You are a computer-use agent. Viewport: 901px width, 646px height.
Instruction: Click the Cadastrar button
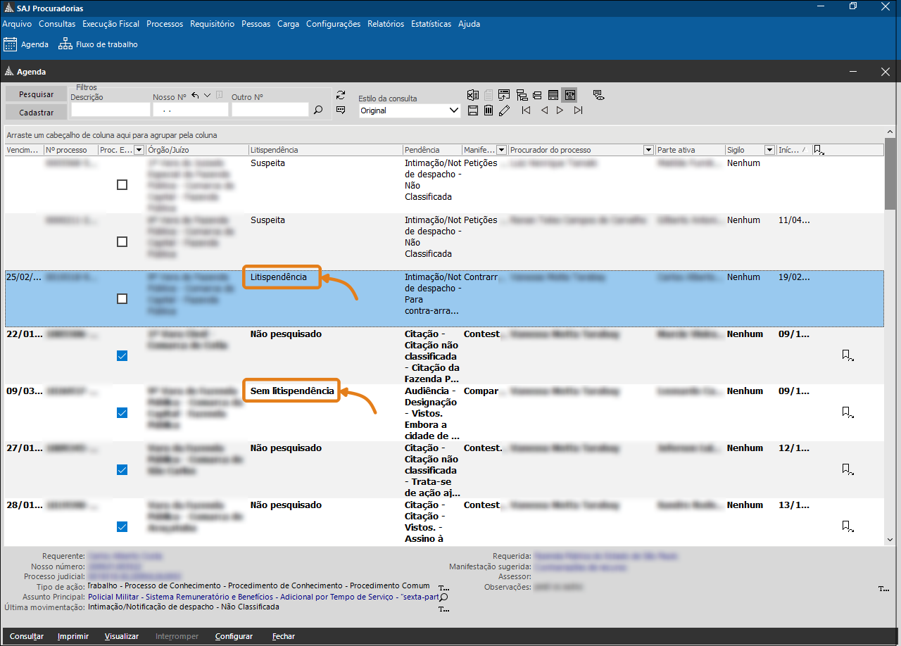[x=37, y=112]
